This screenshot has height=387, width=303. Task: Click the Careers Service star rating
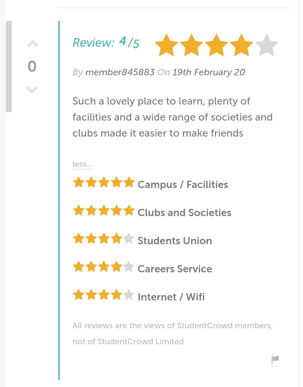tap(104, 267)
